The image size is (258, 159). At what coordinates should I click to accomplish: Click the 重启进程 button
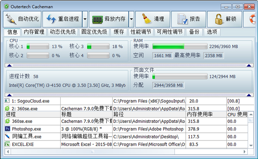click(62, 19)
